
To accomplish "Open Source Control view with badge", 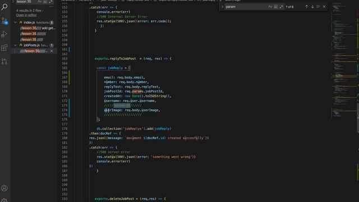I will point(4,21).
